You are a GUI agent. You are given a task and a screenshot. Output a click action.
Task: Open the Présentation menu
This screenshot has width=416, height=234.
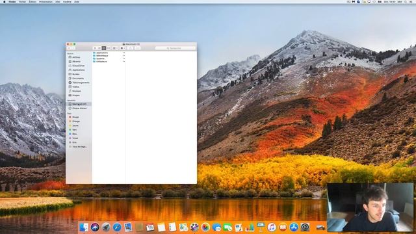45,1
